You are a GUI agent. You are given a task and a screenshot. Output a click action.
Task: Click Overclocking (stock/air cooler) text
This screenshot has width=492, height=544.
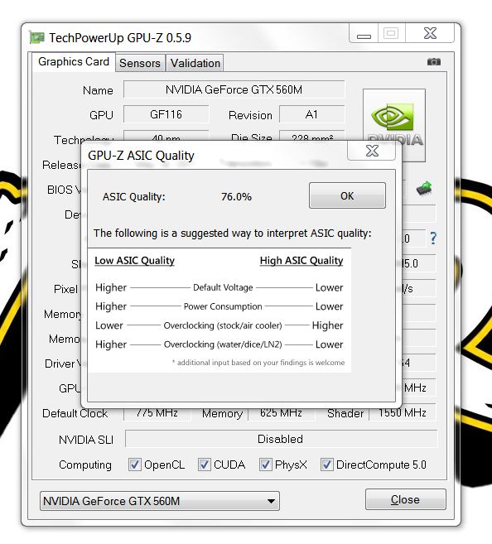pyautogui.click(x=223, y=325)
